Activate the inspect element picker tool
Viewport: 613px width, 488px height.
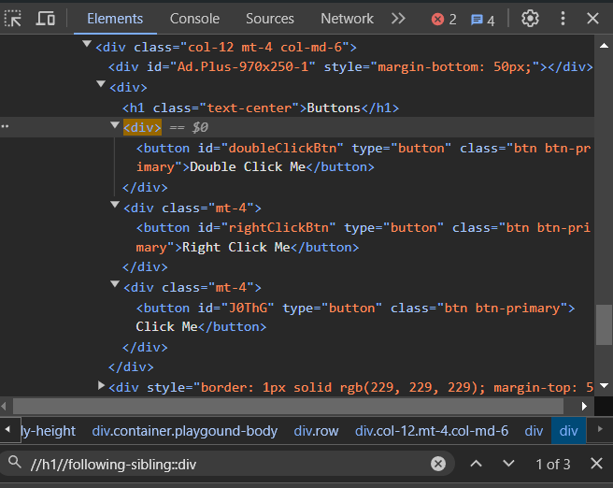(14, 19)
